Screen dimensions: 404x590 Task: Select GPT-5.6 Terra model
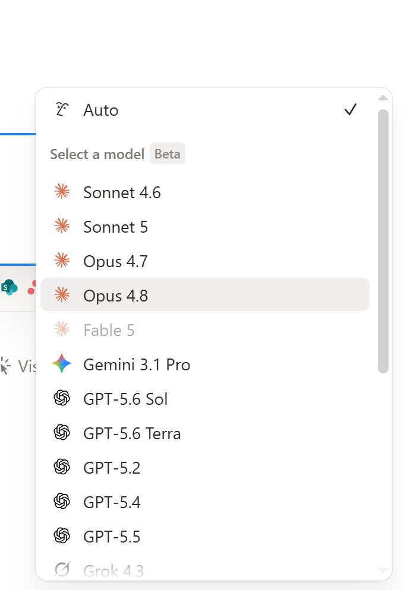pyautogui.click(x=205, y=433)
